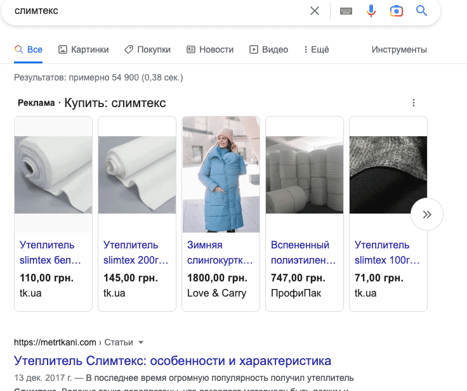Click the 145,00 грн. price

pos(131,278)
